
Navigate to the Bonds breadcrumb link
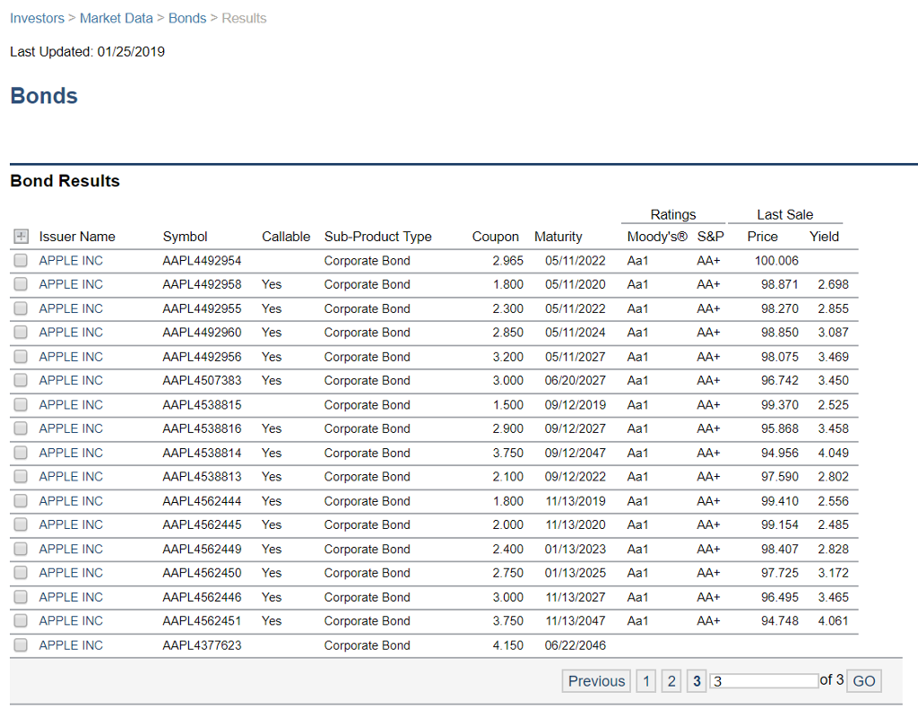pyautogui.click(x=187, y=18)
